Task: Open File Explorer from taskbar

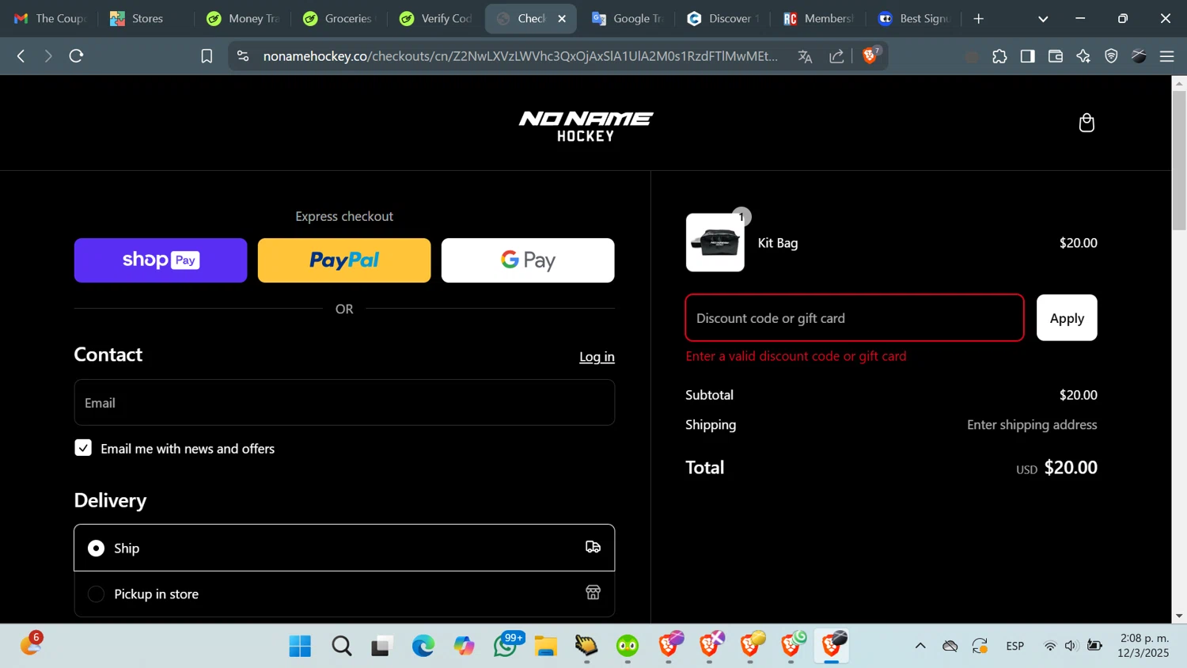Action: click(x=546, y=646)
